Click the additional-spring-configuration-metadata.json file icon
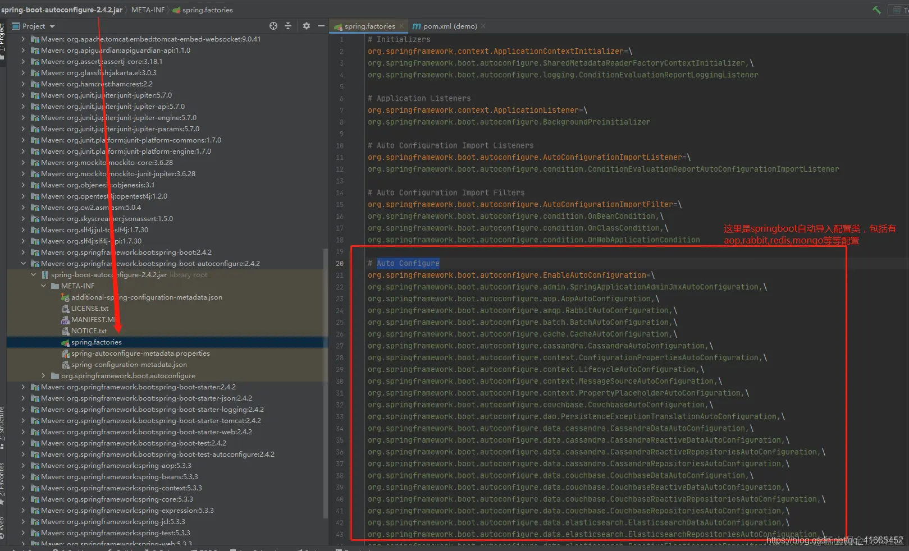This screenshot has height=551, width=909. click(x=66, y=297)
